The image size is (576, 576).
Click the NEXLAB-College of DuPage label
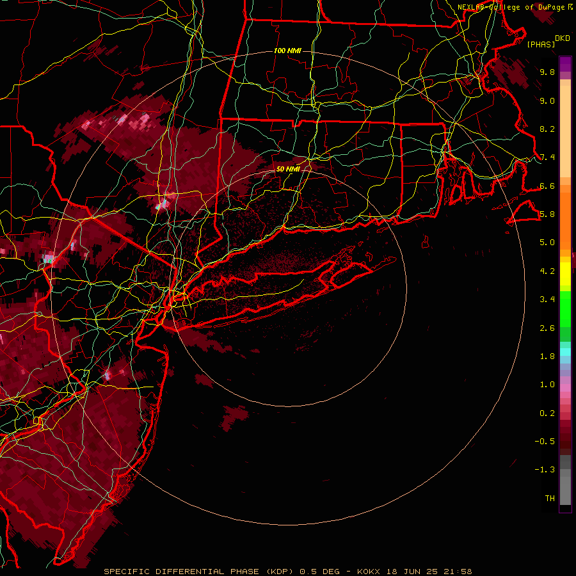(x=512, y=7)
